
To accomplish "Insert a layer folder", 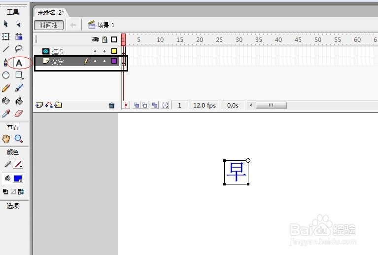I will (58, 105).
